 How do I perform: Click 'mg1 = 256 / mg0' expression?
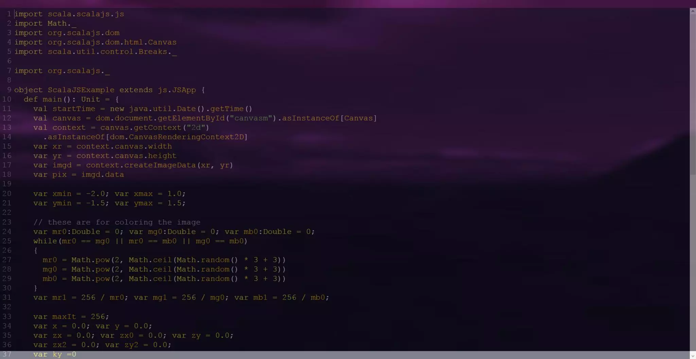(189, 297)
